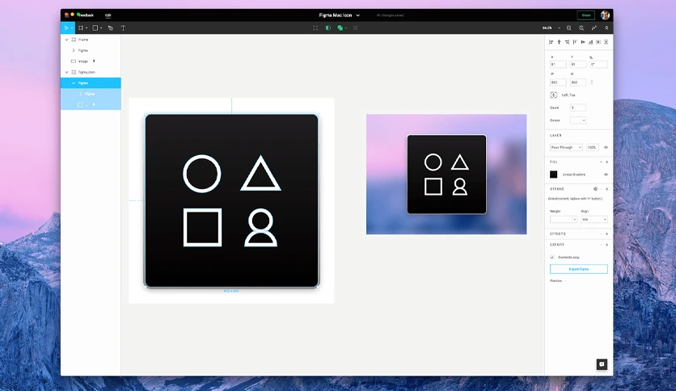The width and height of the screenshot is (676, 391).
Task: Select the Frame tool
Action: (81, 28)
